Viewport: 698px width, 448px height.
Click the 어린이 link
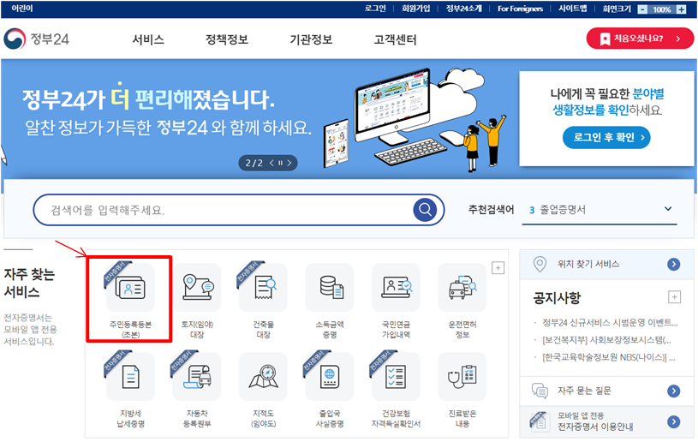point(21,9)
